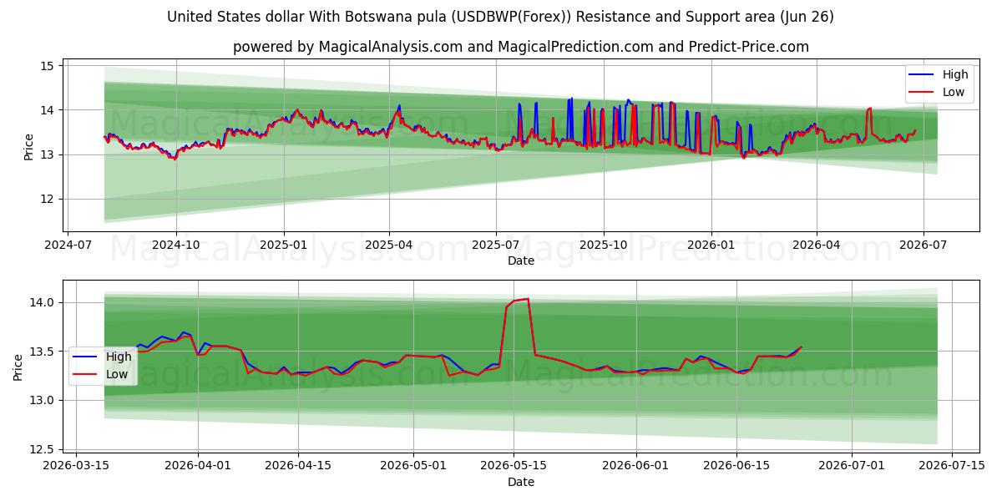Click the 2025-04 x-axis tick label

tap(389, 245)
